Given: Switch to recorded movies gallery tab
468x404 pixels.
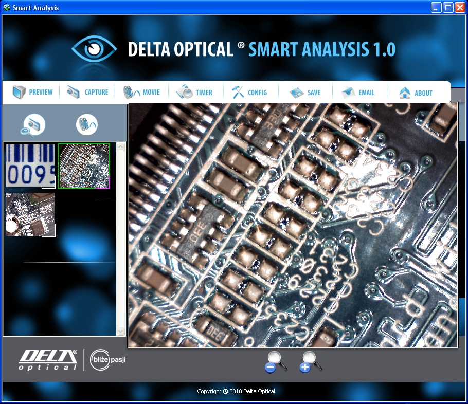Looking at the screenshot, I should coord(86,124).
